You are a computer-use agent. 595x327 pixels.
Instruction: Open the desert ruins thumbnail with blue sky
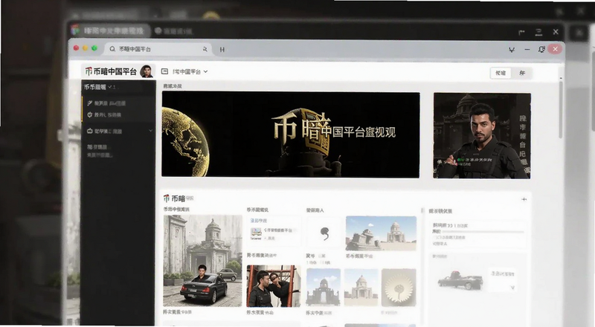tap(381, 233)
